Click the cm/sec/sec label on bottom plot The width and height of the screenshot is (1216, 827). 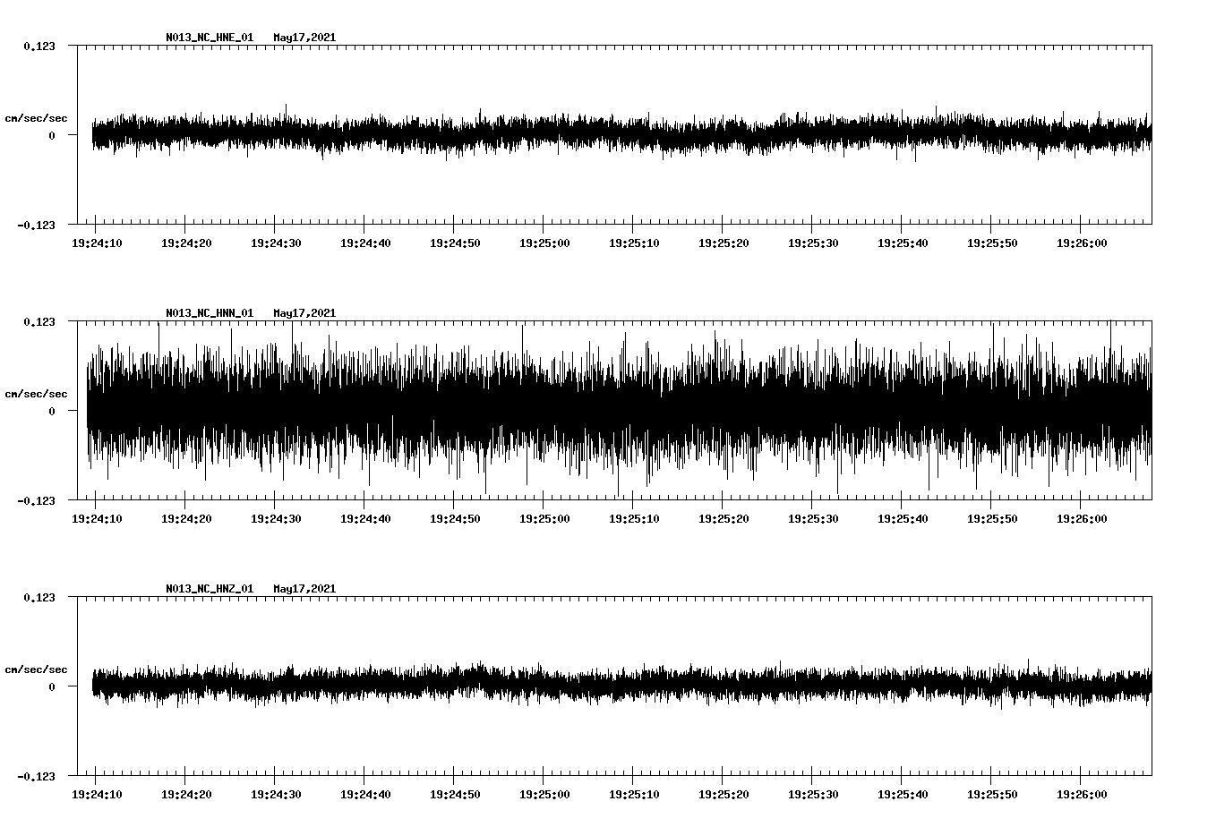click(37, 667)
